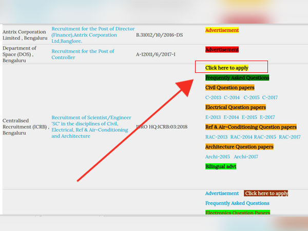Click the yellow 'Click here to apply' link

[x=227, y=68]
